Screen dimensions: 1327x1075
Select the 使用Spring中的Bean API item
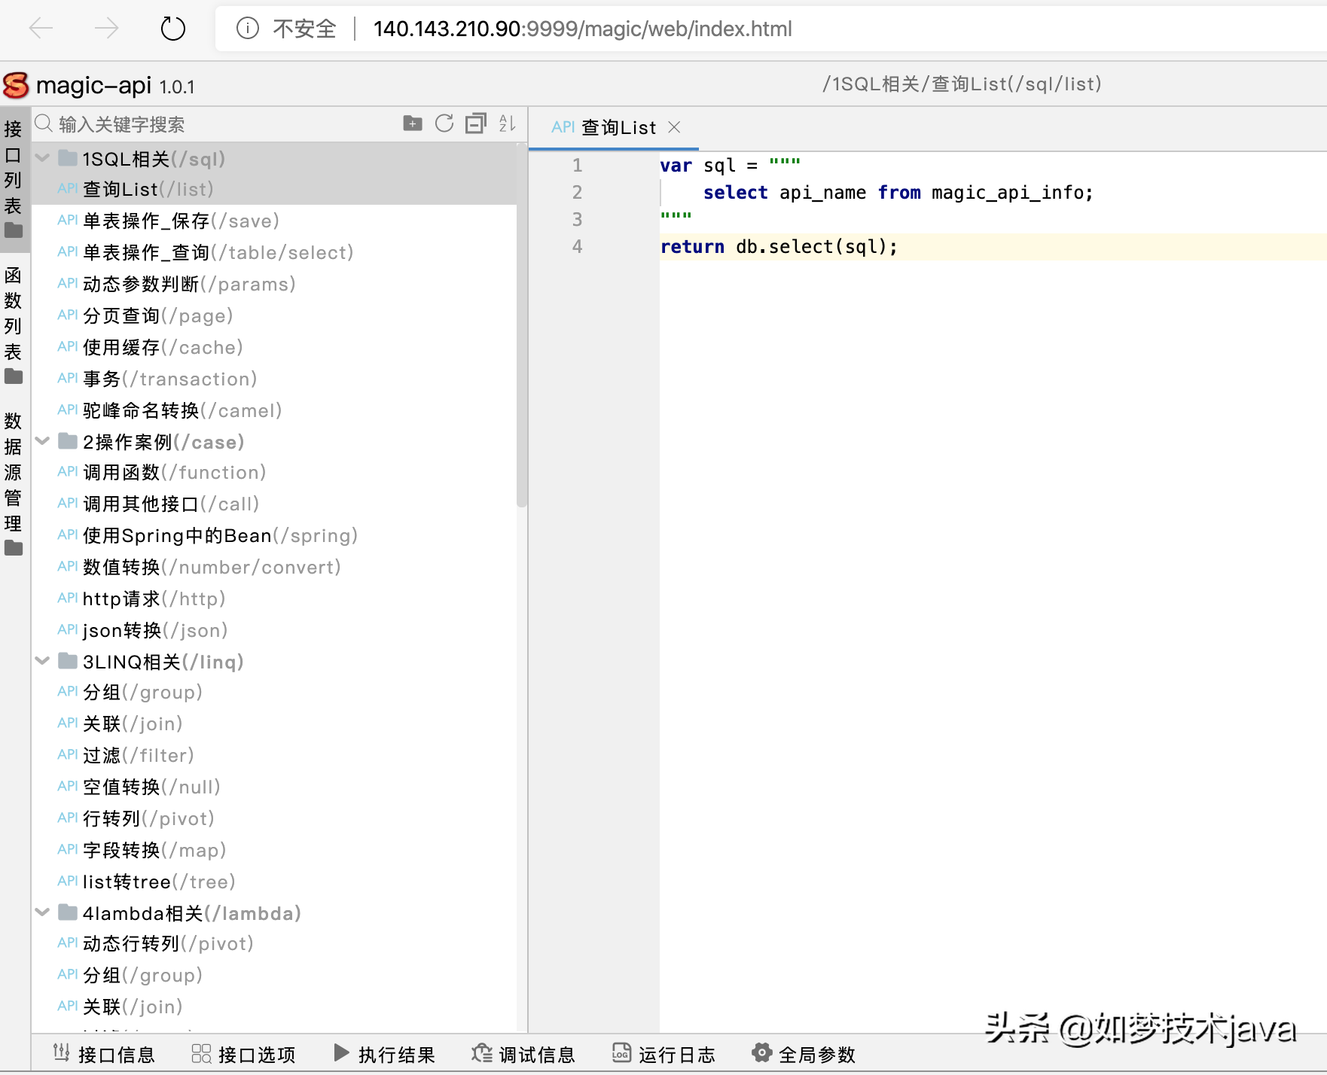219,535
